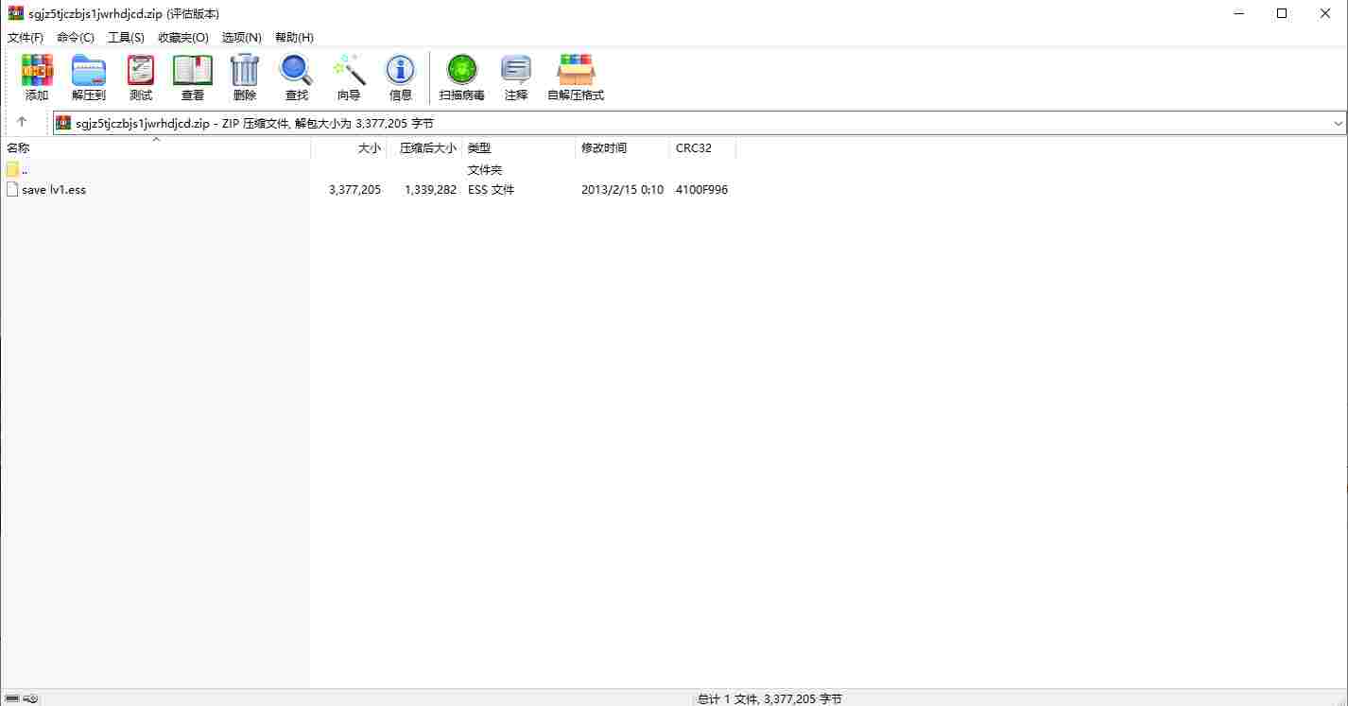Click the WinRAR icon in the title bar
This screenshot has height=706, width=1348.
[16, 13]
